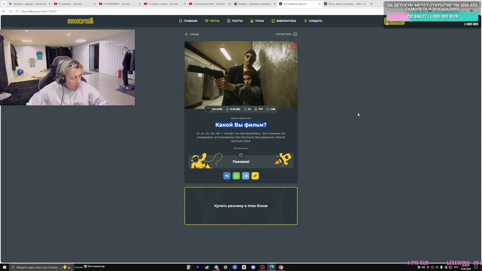Reload the page
The height and width of the screenshot is (271, 482).
click(11, 11)
